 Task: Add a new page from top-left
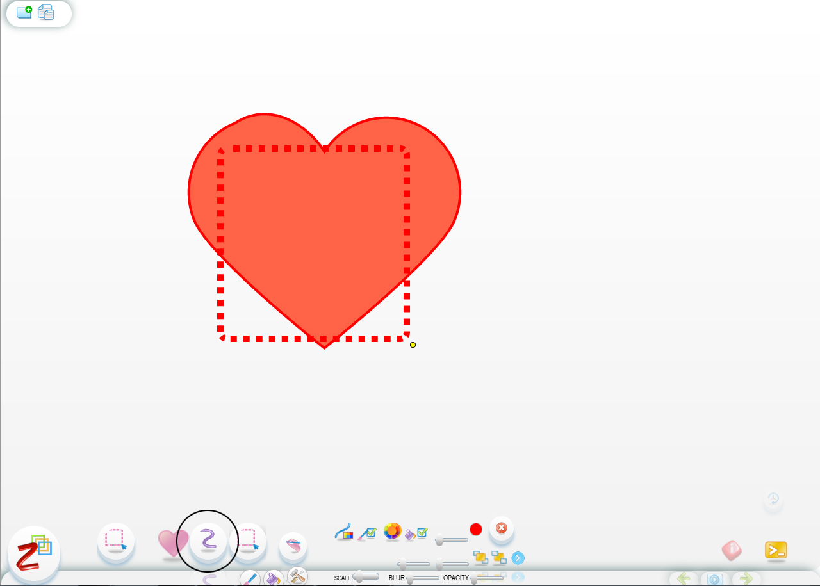24,12
